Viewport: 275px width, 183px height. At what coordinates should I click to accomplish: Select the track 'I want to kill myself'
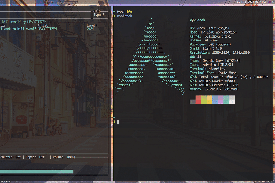coord(18,28)
